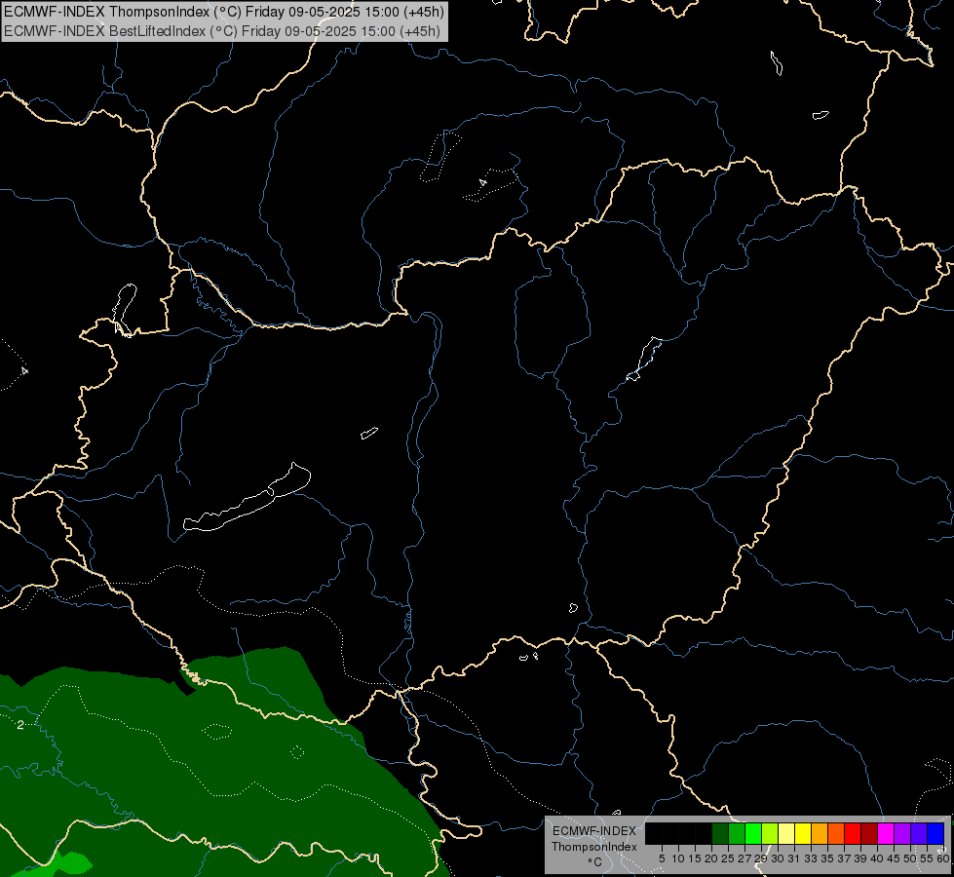
Task: Select the dark green 20–25 legend swatch
Action: (x=720, y=833)
